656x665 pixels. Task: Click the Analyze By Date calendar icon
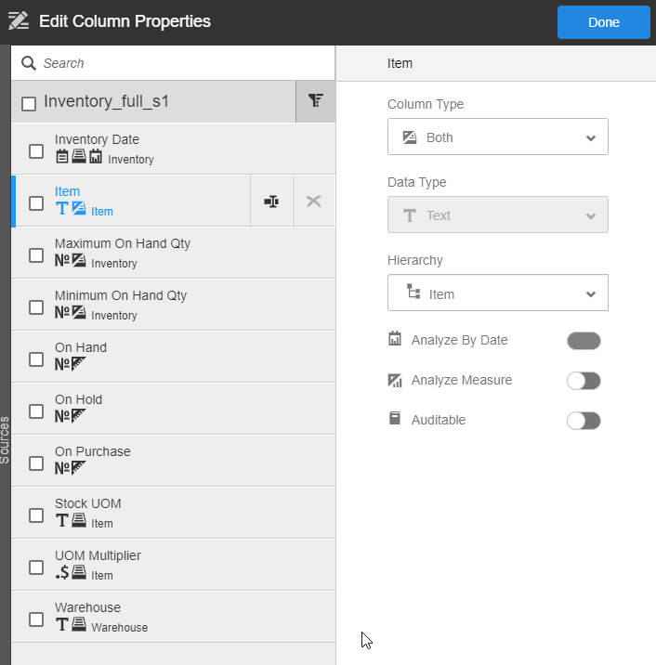point(395,339)
